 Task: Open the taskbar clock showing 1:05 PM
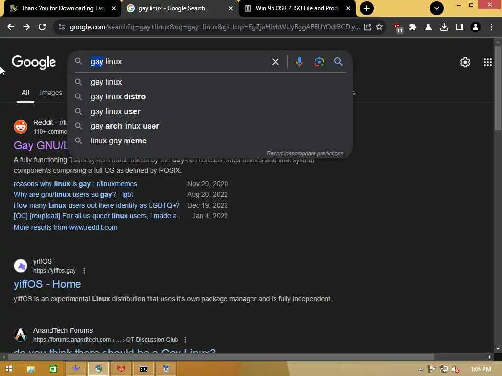[x=481, y=369]
